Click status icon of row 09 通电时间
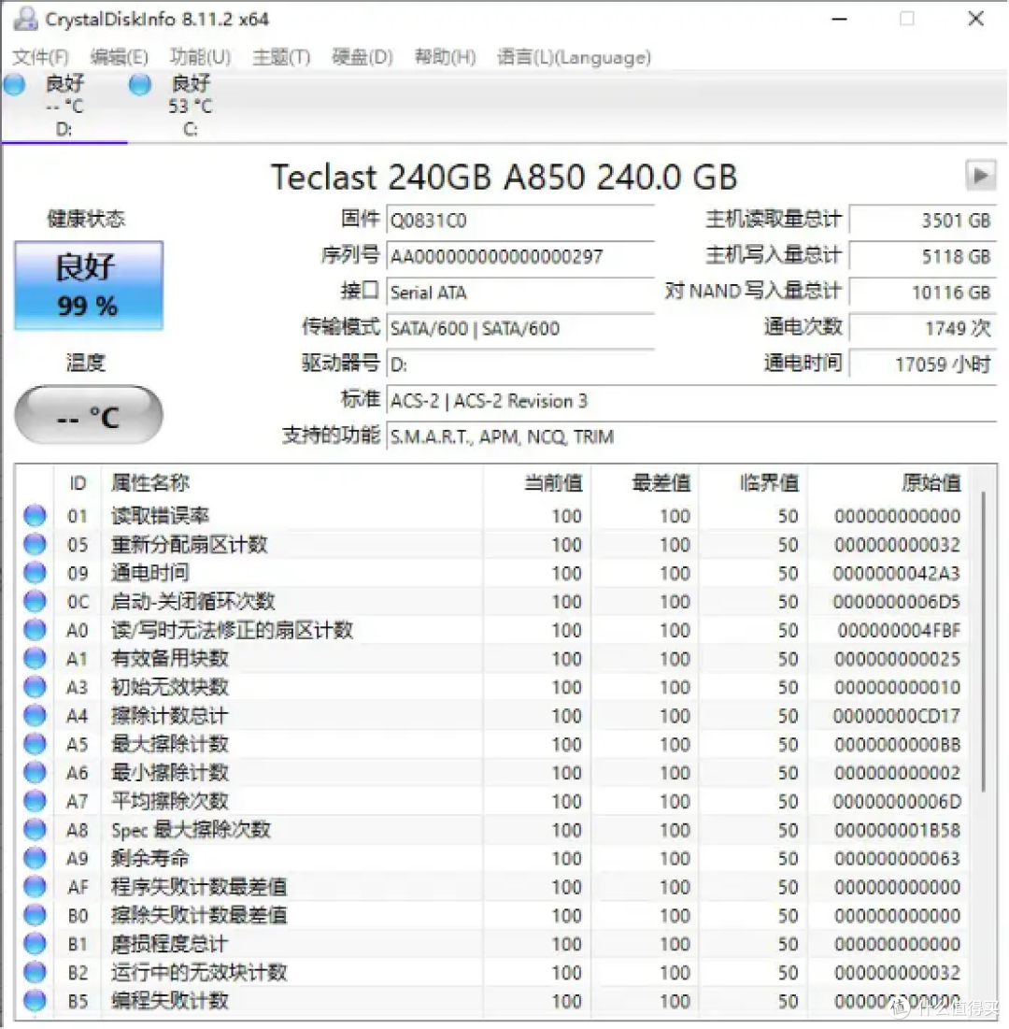The image size is (1009, 1029). coord(35,573)
